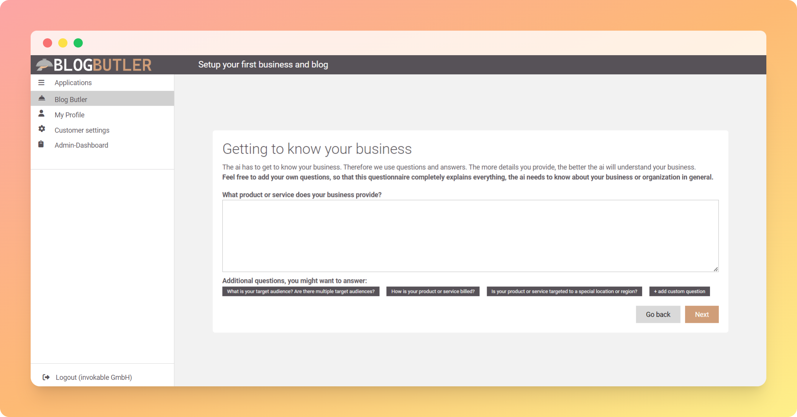
Task: Expand the Applications sidebar label
Action: (x=73, y=83)
